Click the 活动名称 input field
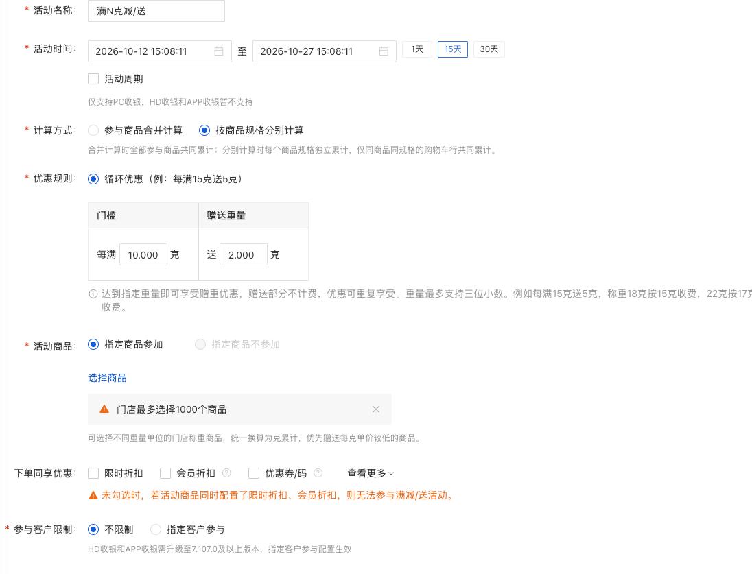 click(156, 11)
